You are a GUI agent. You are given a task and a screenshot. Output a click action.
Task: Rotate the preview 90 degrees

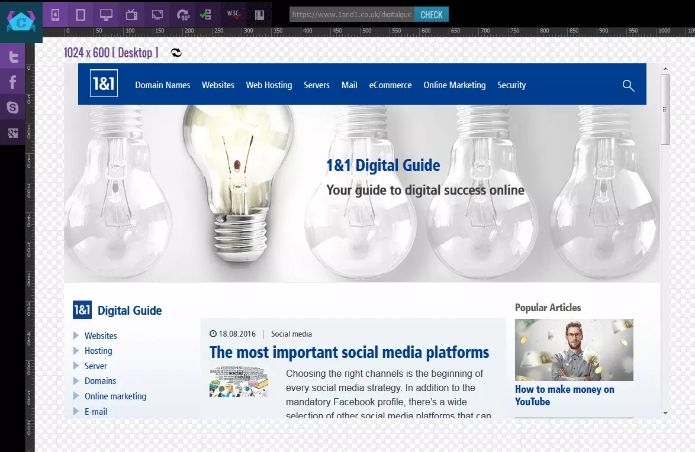click(183, 15)
